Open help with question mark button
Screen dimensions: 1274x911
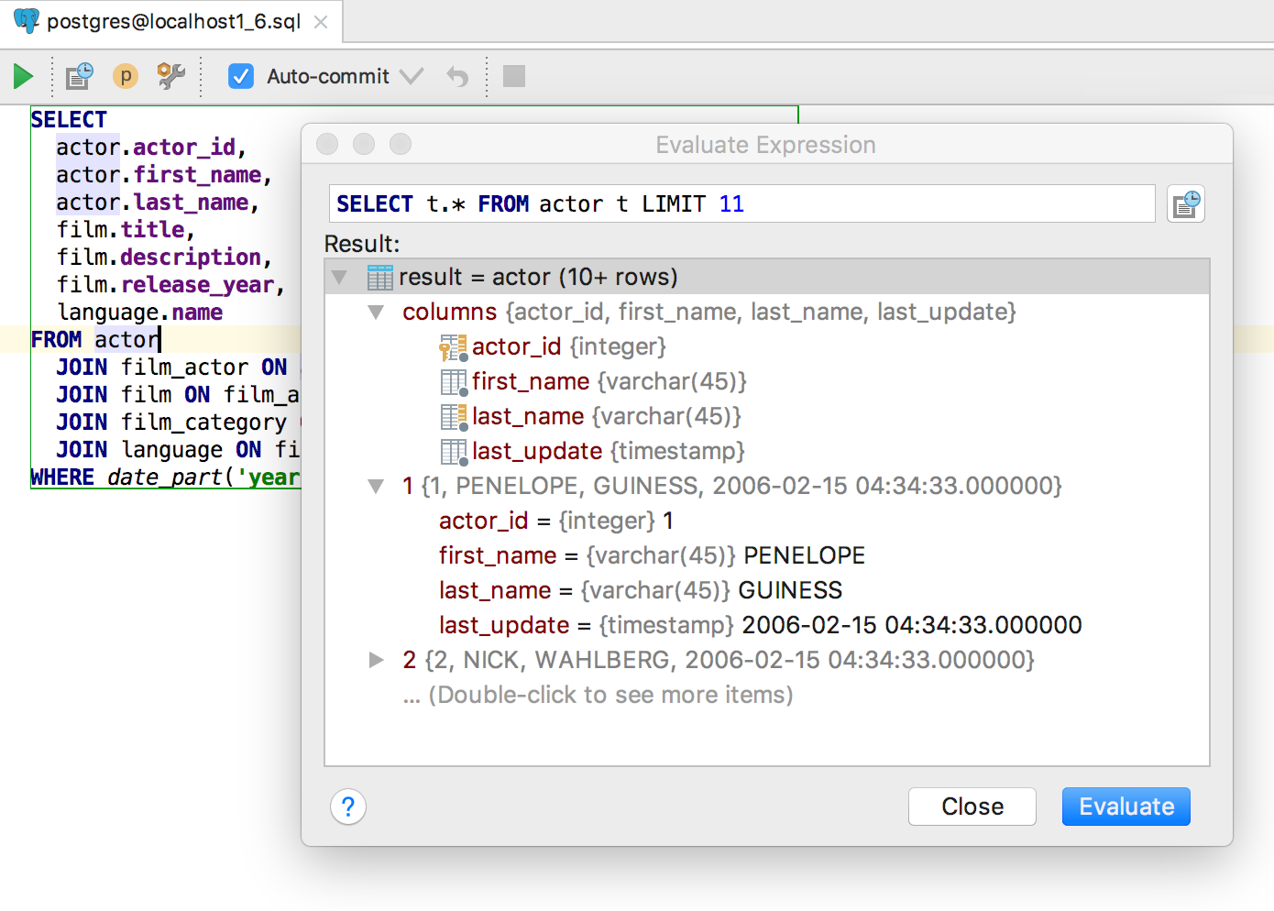[348, 807]
